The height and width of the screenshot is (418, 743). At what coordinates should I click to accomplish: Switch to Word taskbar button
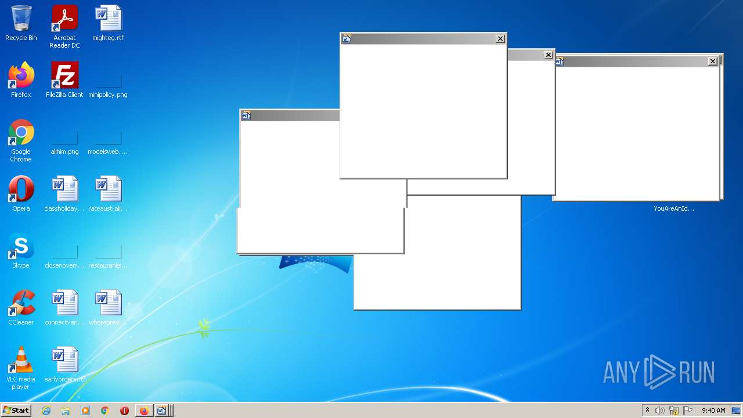click(162, 410)
